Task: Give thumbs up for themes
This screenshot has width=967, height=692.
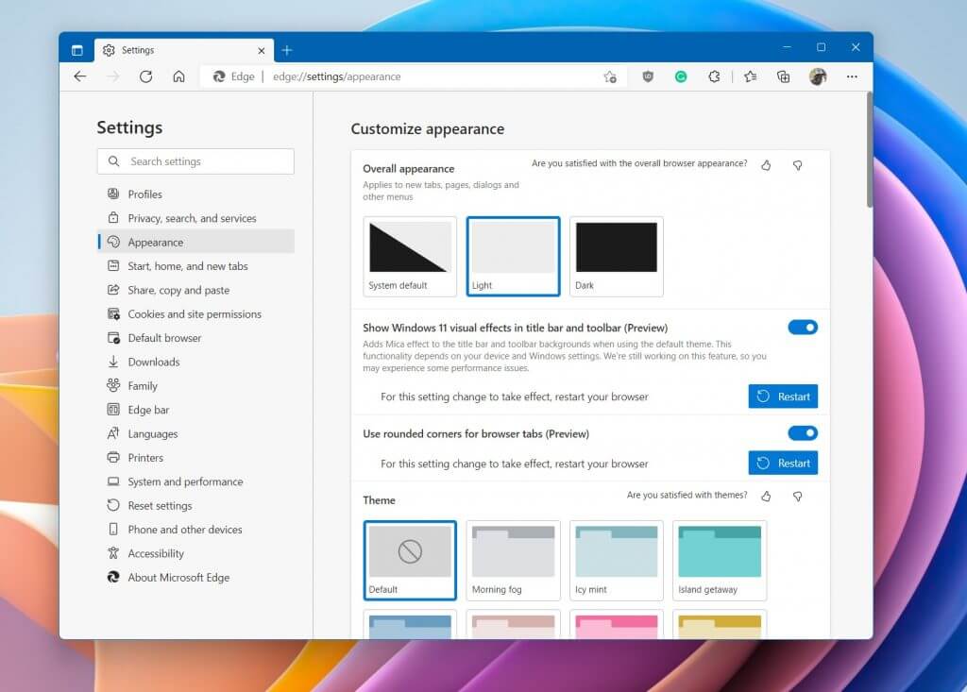Action: (766, 496)
